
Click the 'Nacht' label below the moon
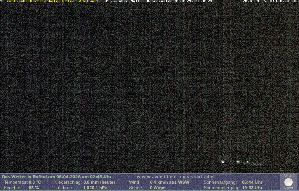coord(288,188)
